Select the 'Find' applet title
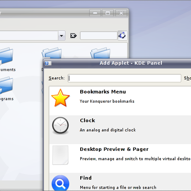The width and height of the screenshot is (191, 191). click(x=85, y=178)
